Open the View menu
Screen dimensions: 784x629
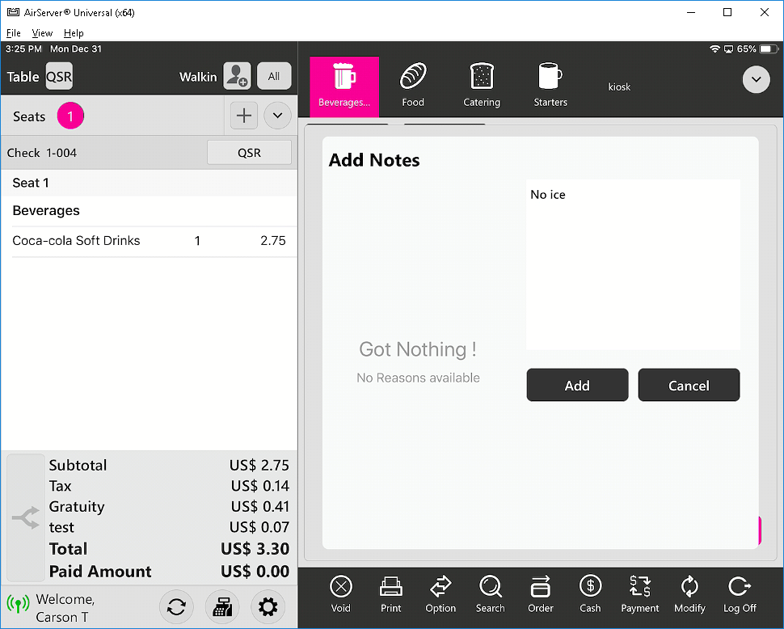point(42,33)
